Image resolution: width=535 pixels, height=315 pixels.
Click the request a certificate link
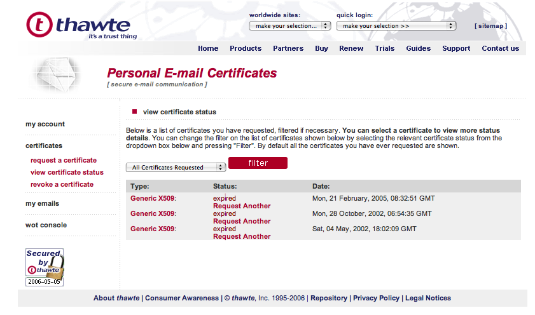(x=64, y=160)
